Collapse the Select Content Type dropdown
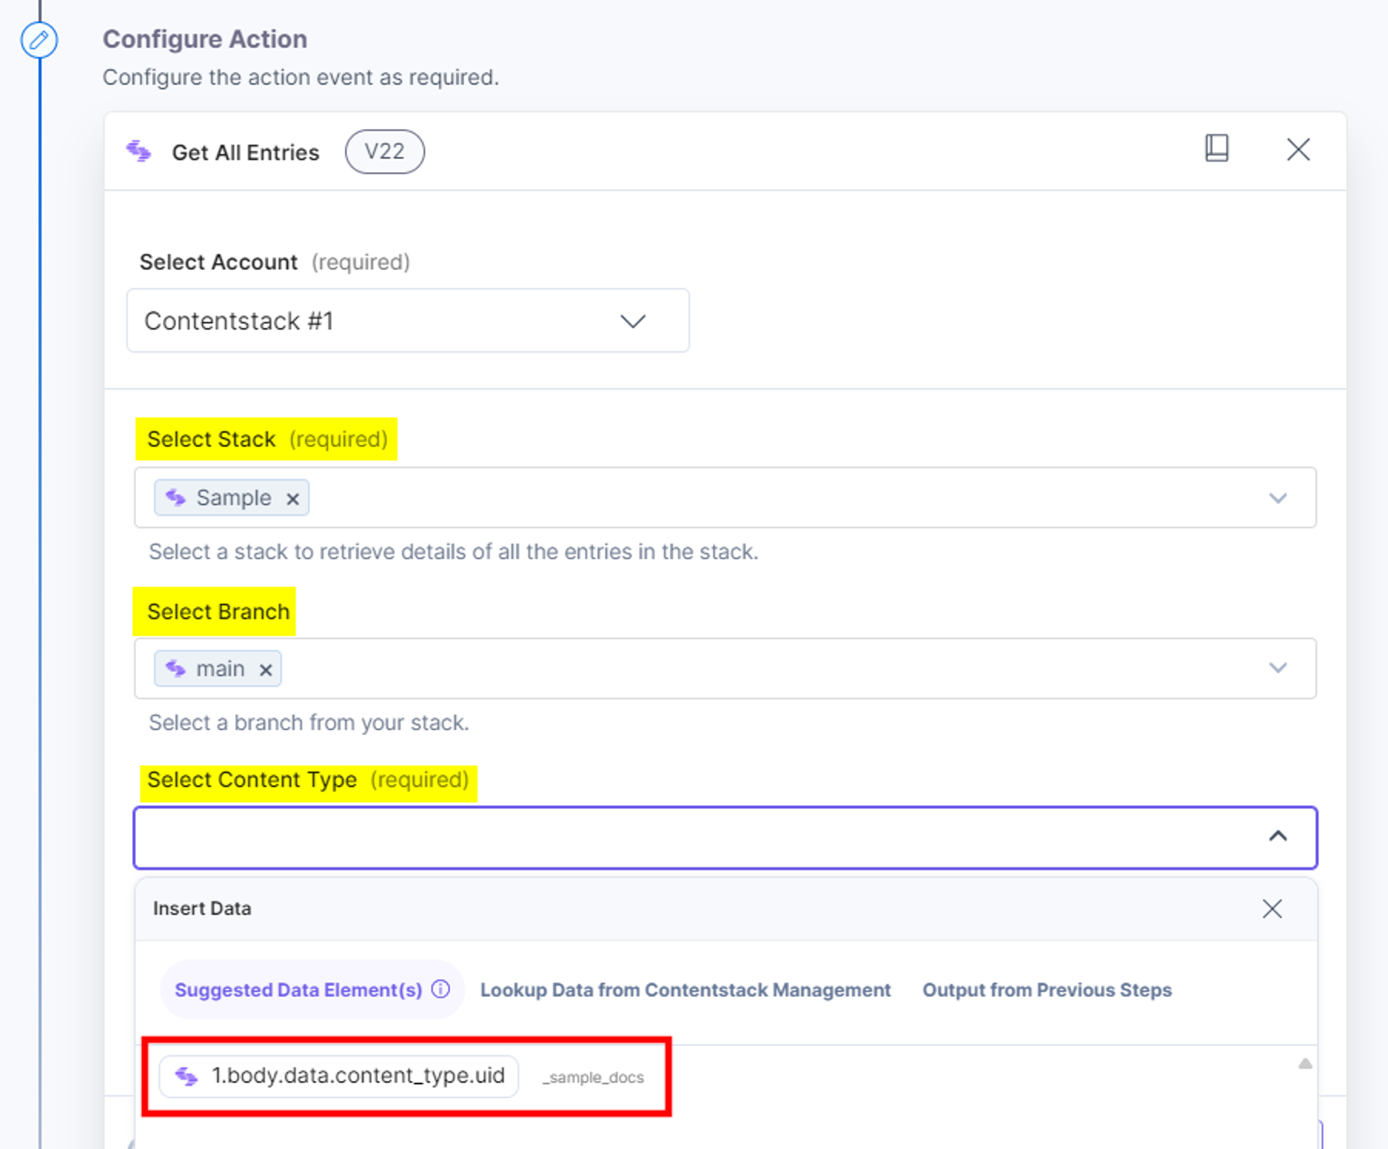Screen dimensions: 1388x1149 (x=1278, y=836)
